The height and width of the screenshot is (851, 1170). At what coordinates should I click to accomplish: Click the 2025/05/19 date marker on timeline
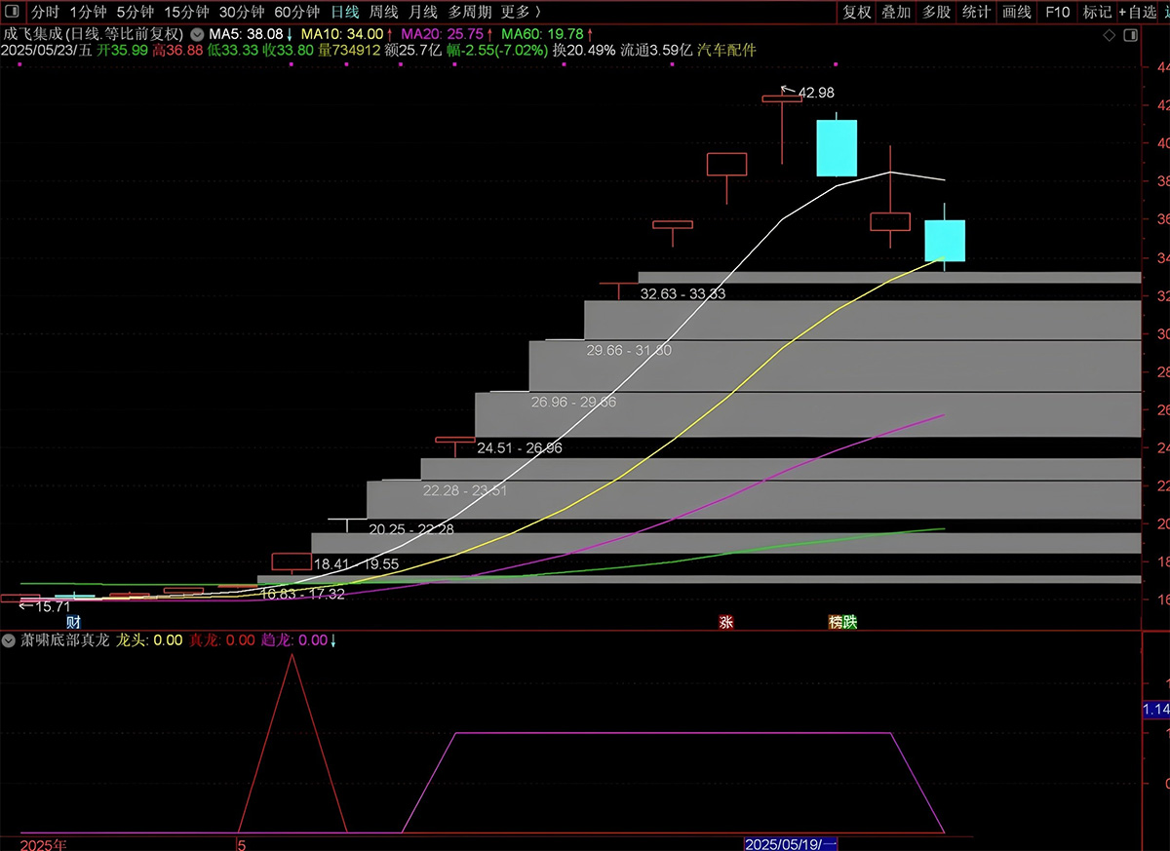coord(791,843)
